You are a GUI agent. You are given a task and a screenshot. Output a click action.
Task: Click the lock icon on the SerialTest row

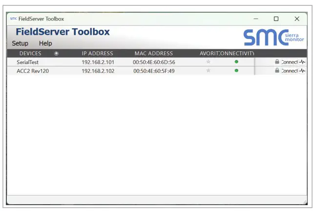[x=277, y=62]
